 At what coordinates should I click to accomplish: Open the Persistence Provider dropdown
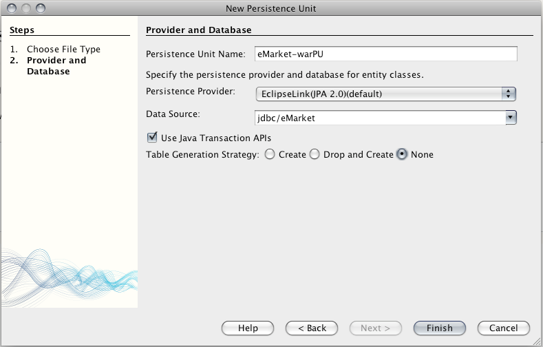[x=386, y=94]
